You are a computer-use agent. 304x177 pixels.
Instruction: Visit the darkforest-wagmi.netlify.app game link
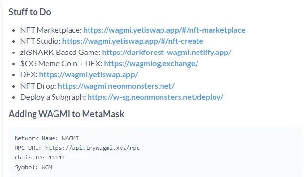click(x=166, y=53)
